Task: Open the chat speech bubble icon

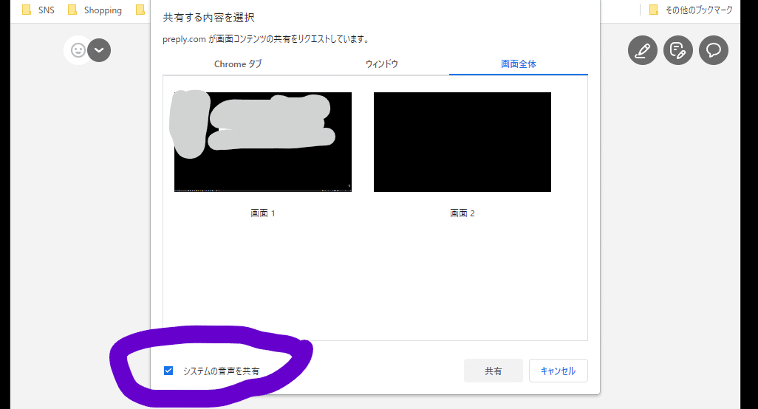Action: coord(714,50)
